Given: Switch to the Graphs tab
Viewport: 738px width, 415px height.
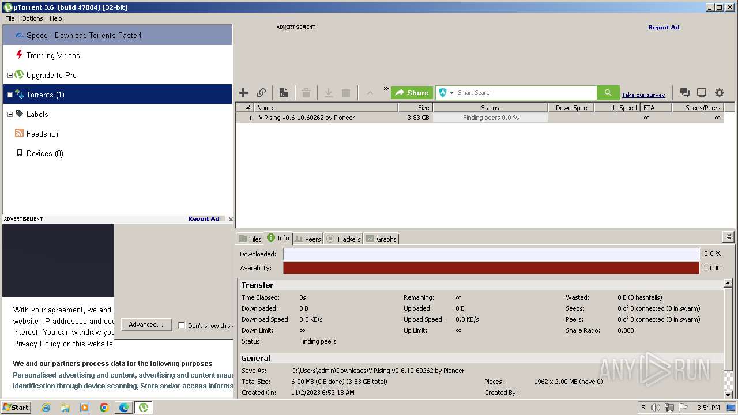Looking at the screenshot, I should point(381,239).
